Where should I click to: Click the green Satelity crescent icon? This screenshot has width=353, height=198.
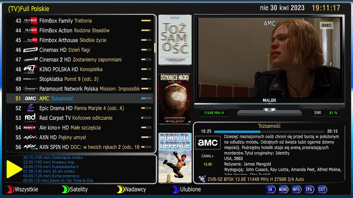[65, 189]
